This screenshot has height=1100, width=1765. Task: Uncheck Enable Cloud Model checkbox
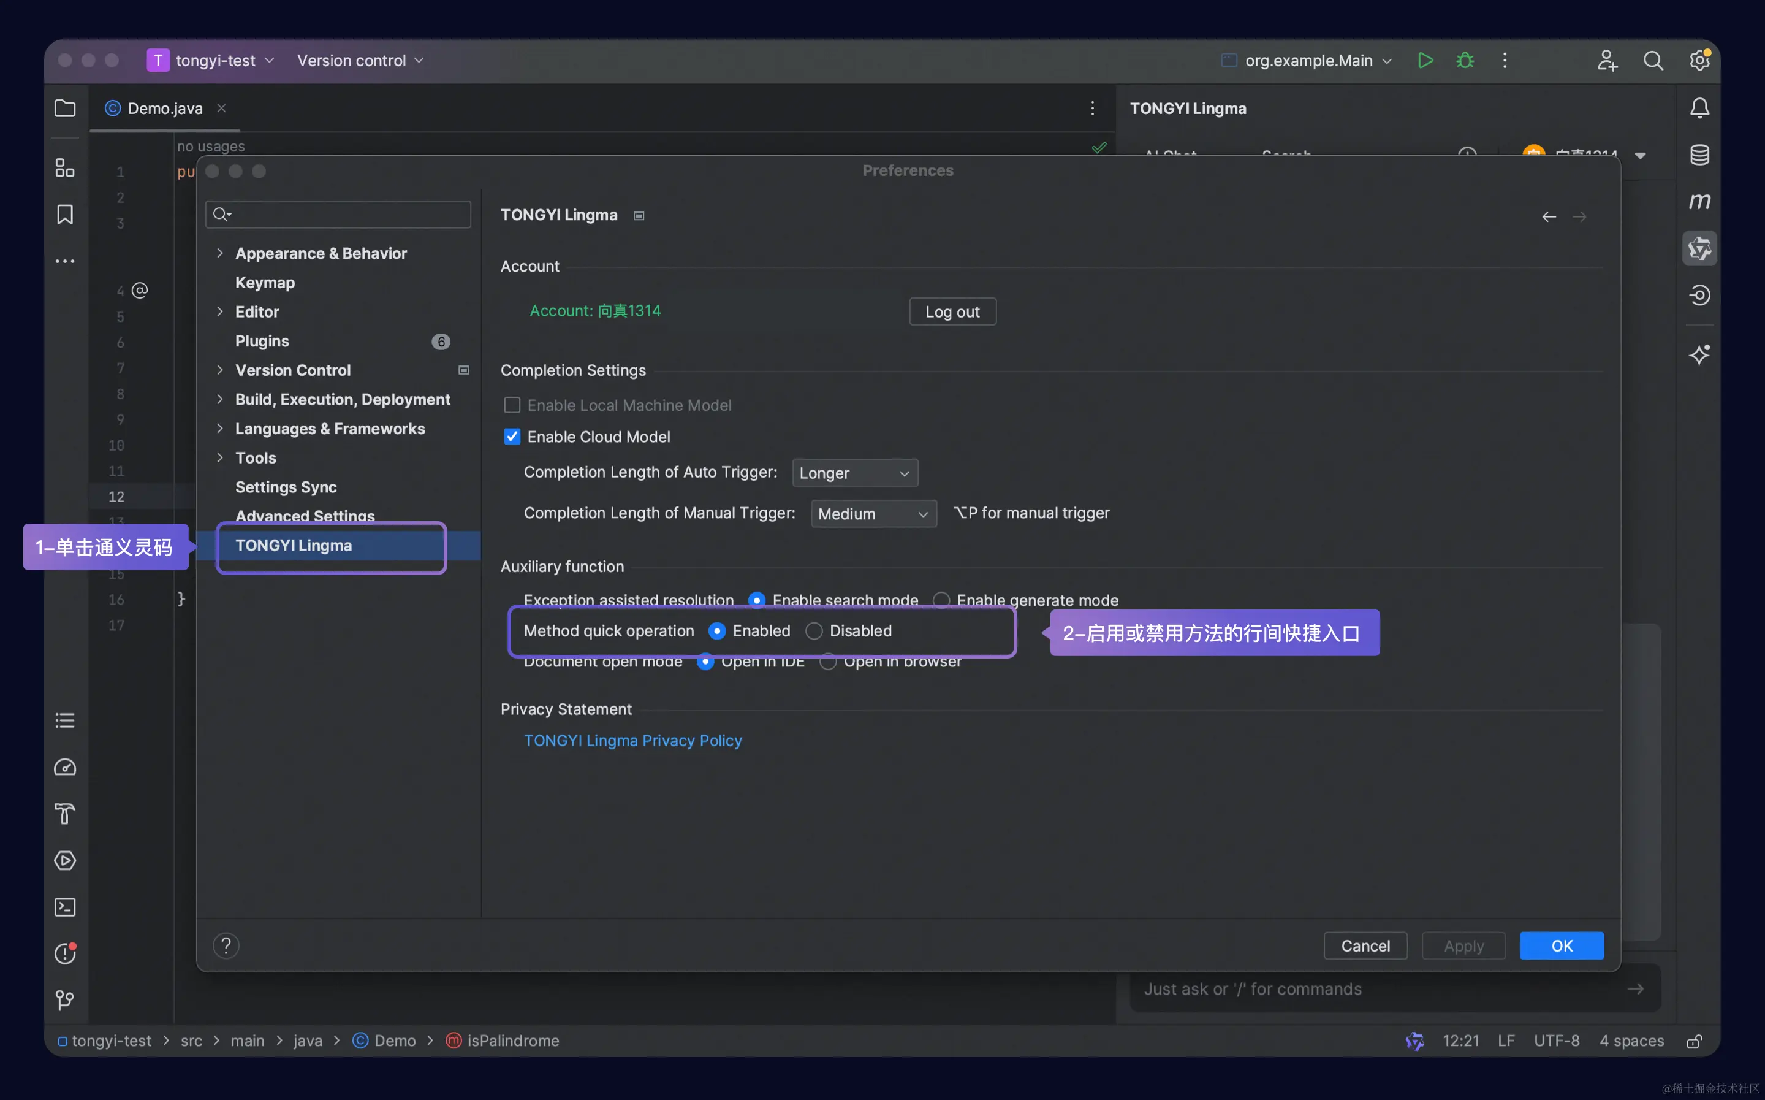512,437
